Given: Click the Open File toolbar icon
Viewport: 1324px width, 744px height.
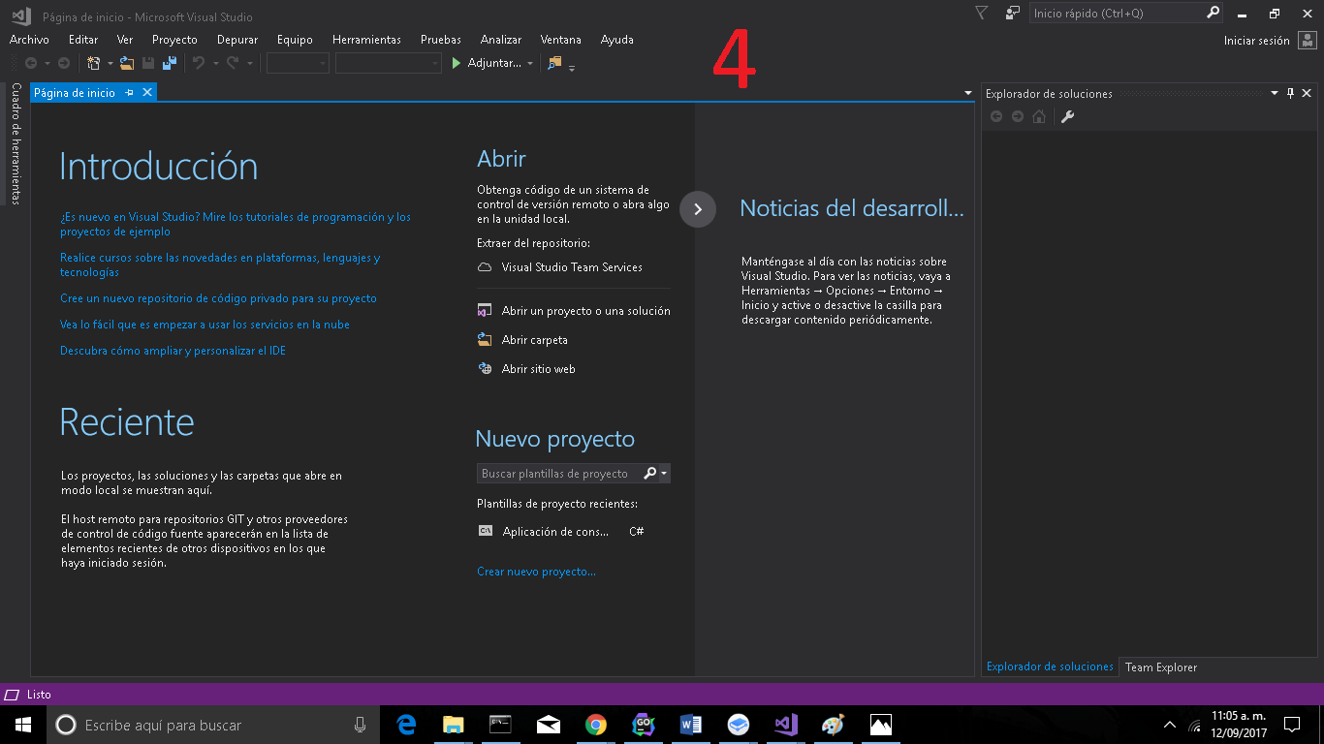Looking at the screenshot, I should [127, 63].
